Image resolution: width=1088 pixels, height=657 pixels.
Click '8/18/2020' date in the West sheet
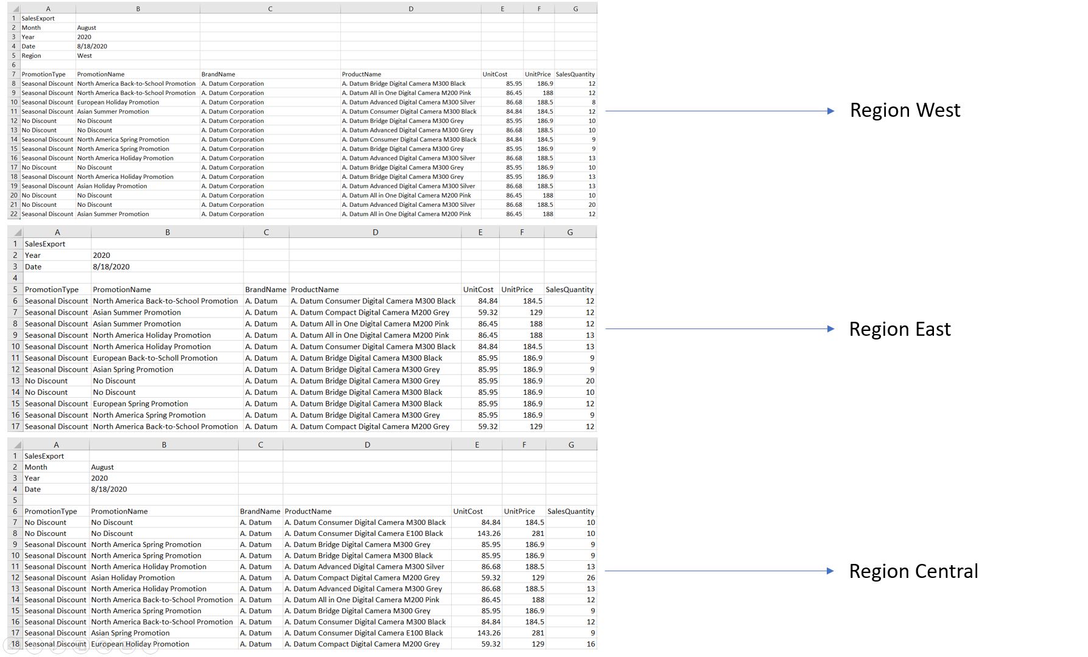click(x=92, y=46)
